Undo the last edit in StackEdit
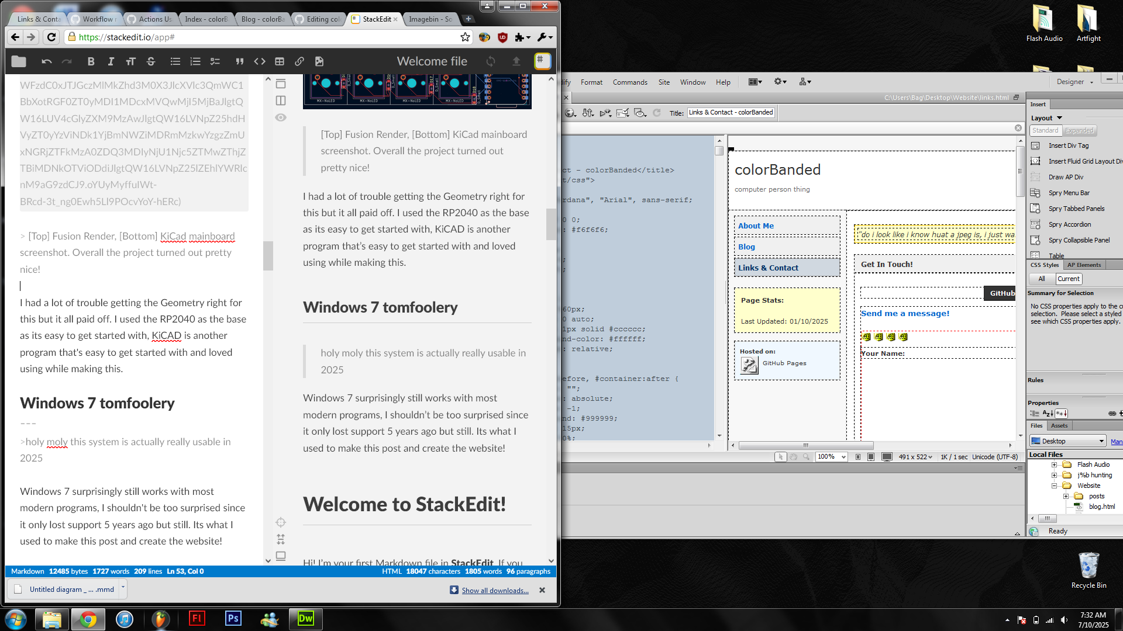The image size is (1123, 631). [47, 61]
